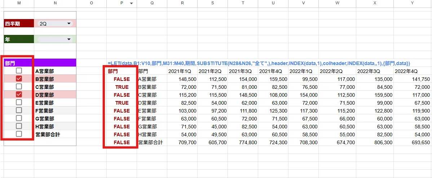
Task: Click 営業部合計 label in the checkbox list
Action: [48, 134]
